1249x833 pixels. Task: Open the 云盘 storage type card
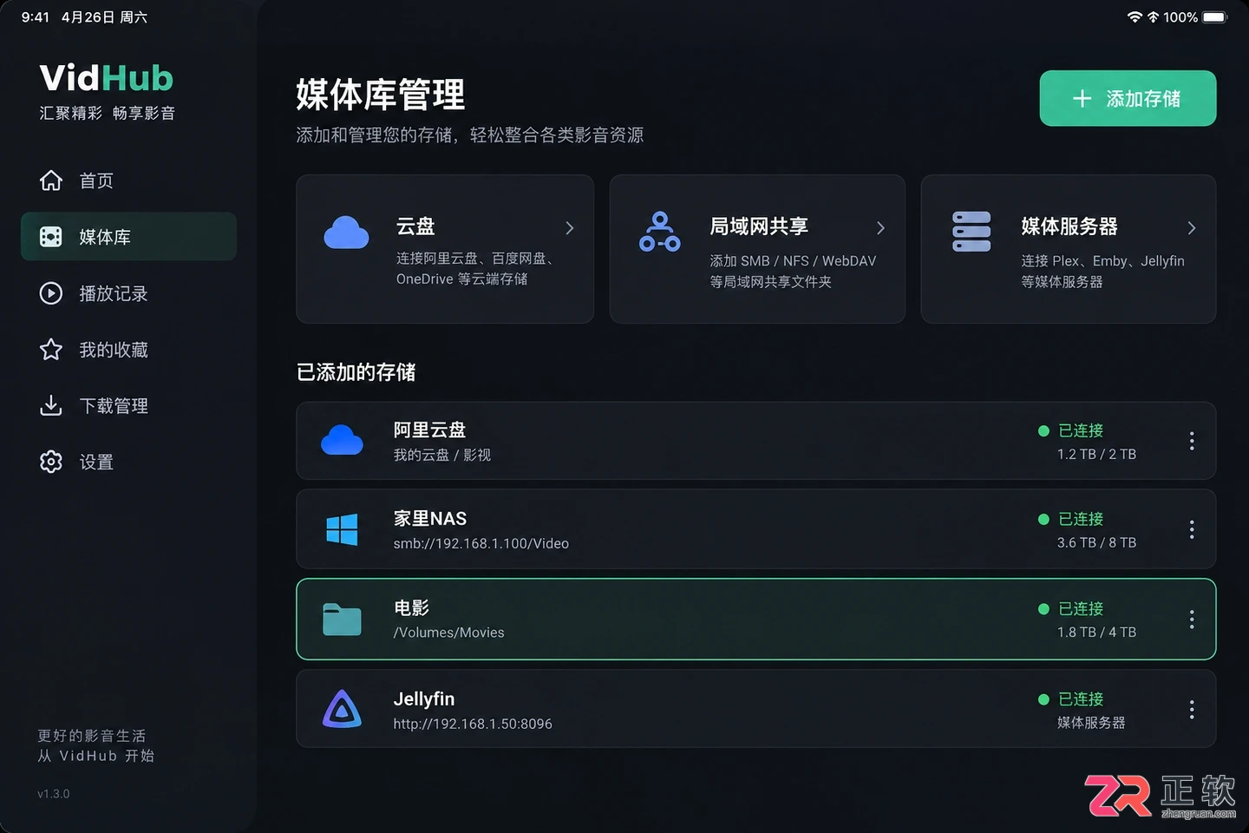pyautogui.click(x=445, y=249)
